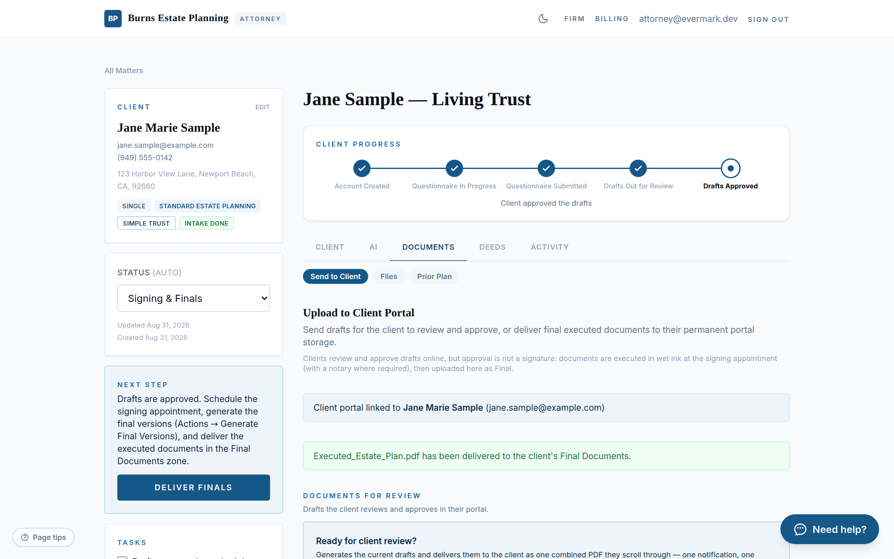Click the Drafts Approved current step marker
This screenshot has width=894, height=559.
coord(730,168)
